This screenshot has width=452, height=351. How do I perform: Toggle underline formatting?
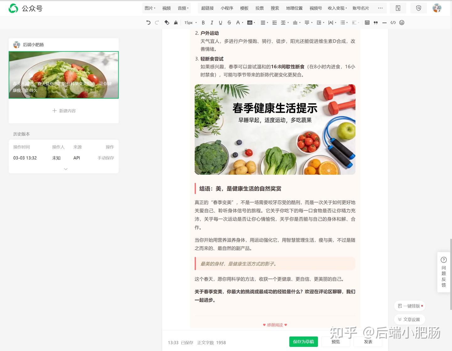tap(220, 23)
